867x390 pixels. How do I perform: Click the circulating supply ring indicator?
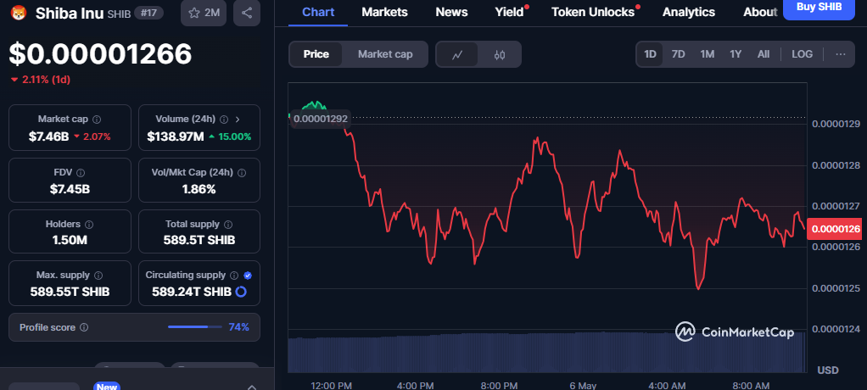(x=241, y=292)
